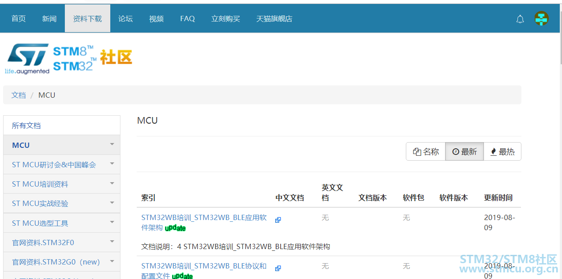562x279 pixels.
Task: Click the MCU breadcrumb text
Action: coord(47,95)
